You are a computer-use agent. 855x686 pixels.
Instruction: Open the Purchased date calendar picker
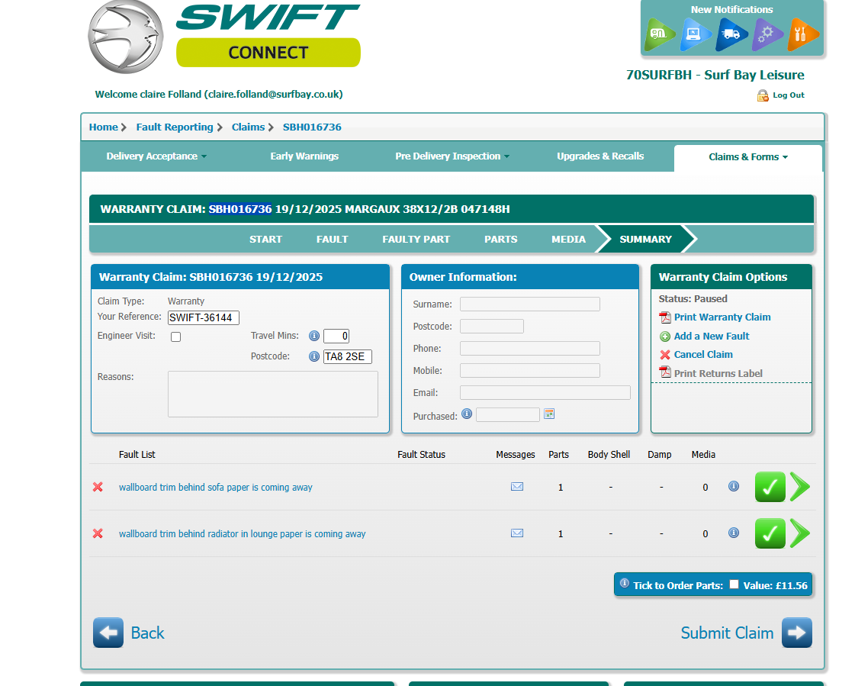click(x=549, y=414)
